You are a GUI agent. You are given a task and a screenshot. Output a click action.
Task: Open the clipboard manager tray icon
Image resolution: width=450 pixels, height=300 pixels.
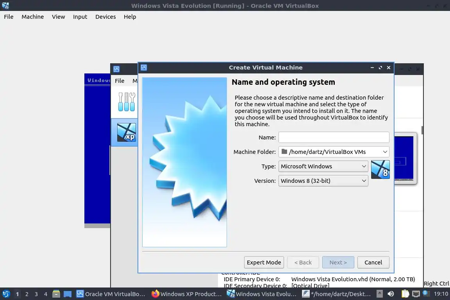(x=405, y=294)
